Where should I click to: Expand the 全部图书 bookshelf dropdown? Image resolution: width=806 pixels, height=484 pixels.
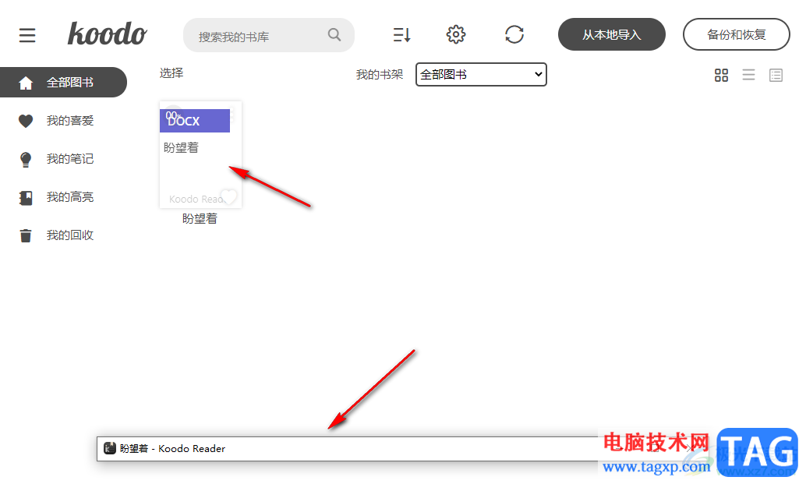coord(481,75)
